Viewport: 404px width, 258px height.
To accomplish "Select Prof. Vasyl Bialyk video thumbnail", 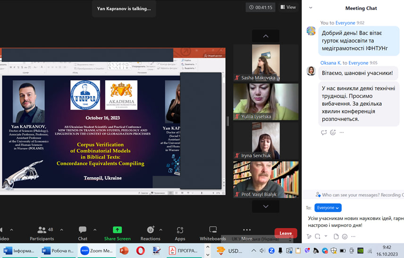I will [x=266, y=180].
